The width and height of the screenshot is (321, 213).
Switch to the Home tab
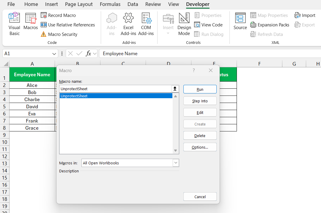(x=31, y=4)
